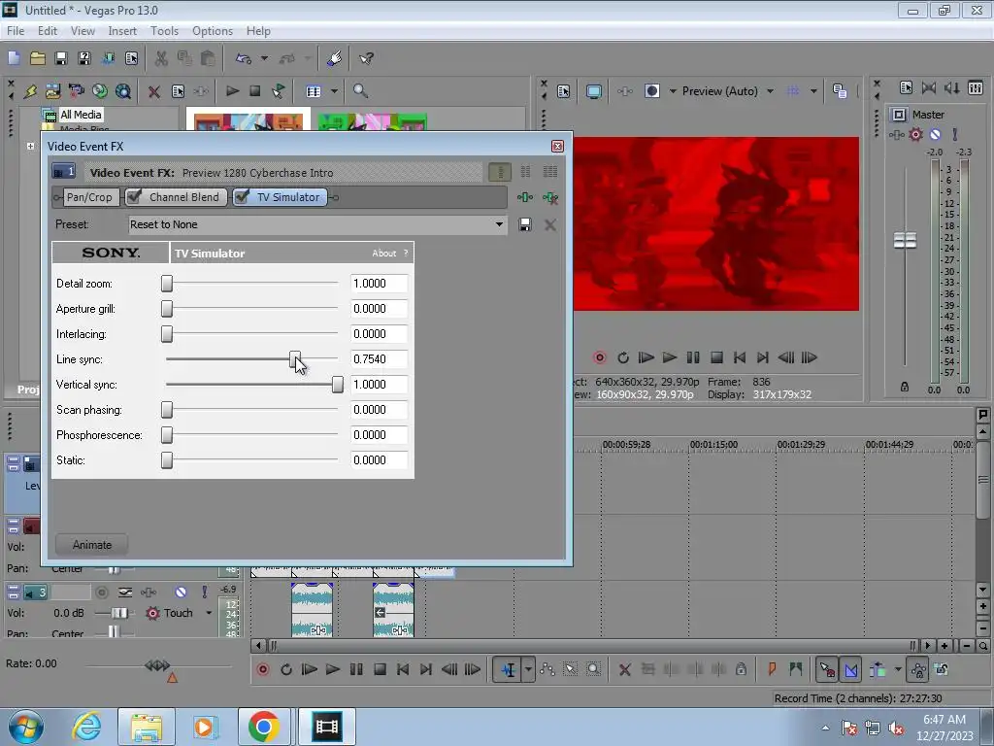Viewport: 994px width, 746px height.
Task: Click the question mark help in TV Simulator
Action: pos(406,254)
